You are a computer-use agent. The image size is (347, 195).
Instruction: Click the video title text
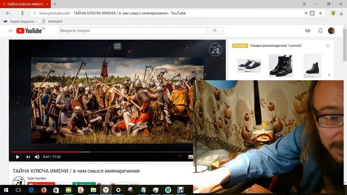point(76,171)
